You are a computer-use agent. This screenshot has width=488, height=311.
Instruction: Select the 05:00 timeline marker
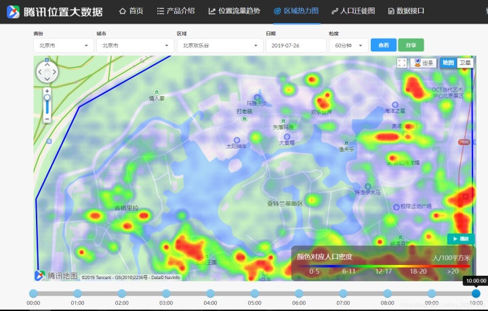pyautogui.click(x=255, y=293)
